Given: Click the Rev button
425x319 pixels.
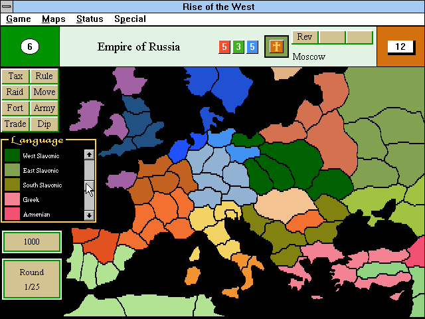Looking at the screenshot, I should [x=305, y=37].
